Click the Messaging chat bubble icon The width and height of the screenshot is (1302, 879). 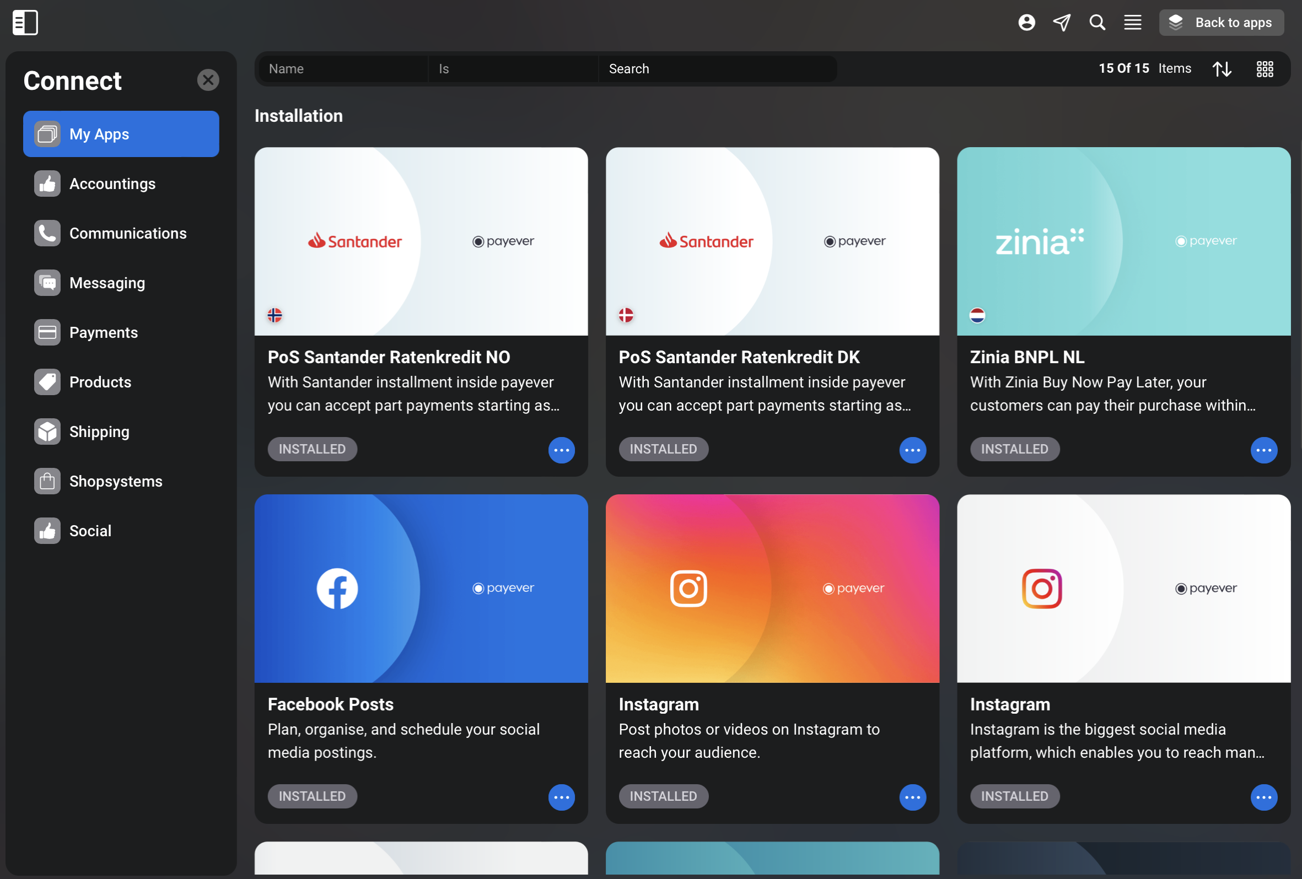tap(47, 283)
